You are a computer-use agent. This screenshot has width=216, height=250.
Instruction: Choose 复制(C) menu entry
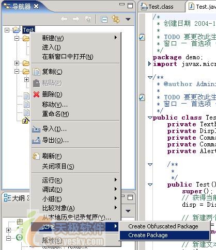[x=75, y=72]
